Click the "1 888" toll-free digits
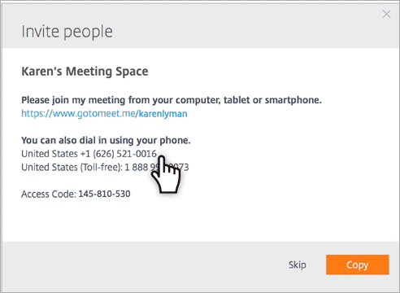The width and height of the screenshot is (400, 293). pyautogui.click(x=136, y=168)
